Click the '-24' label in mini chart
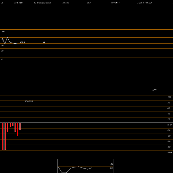Viewport: 173px width, 173px height. (111, 164)
